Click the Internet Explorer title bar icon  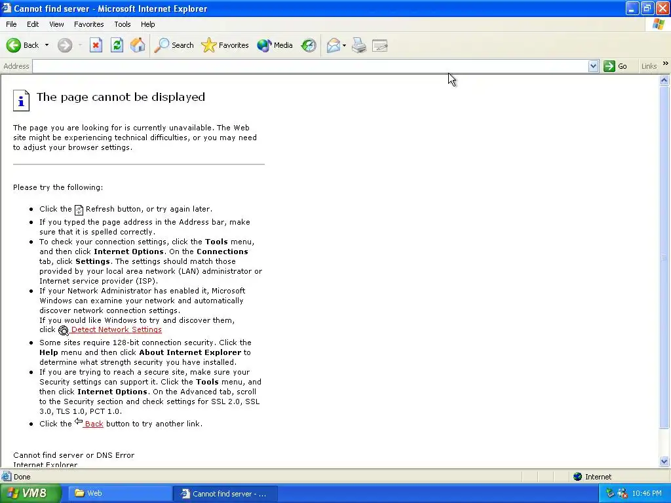6,8
